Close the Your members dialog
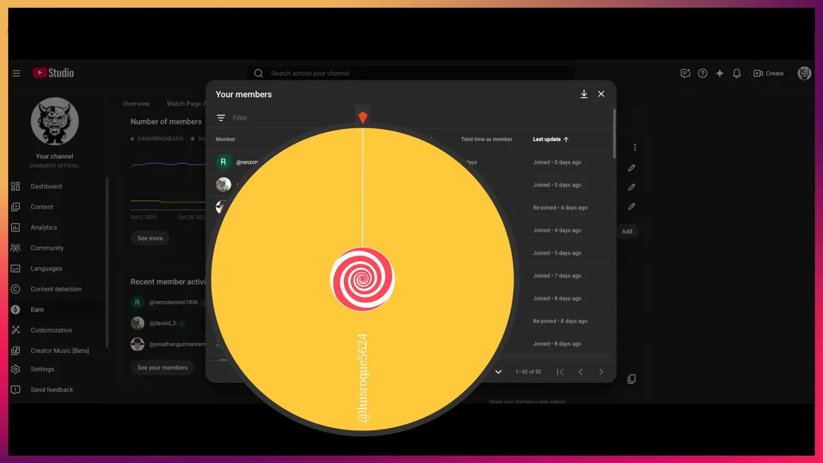Image resolution: width=823 pixels, height=463 pixels. pos(601,94)
